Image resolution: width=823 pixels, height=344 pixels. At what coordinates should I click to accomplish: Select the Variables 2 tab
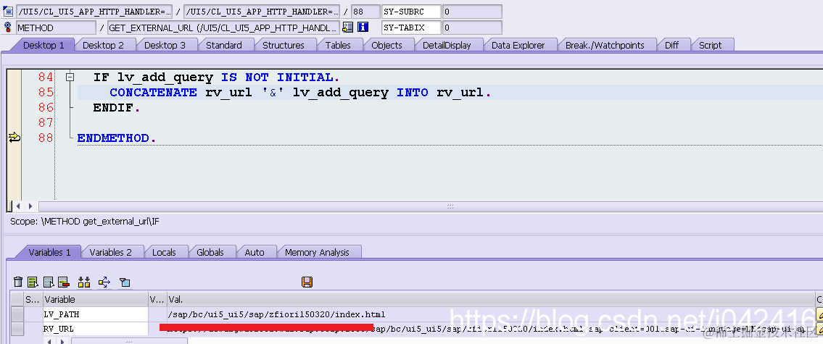(111, 252)
